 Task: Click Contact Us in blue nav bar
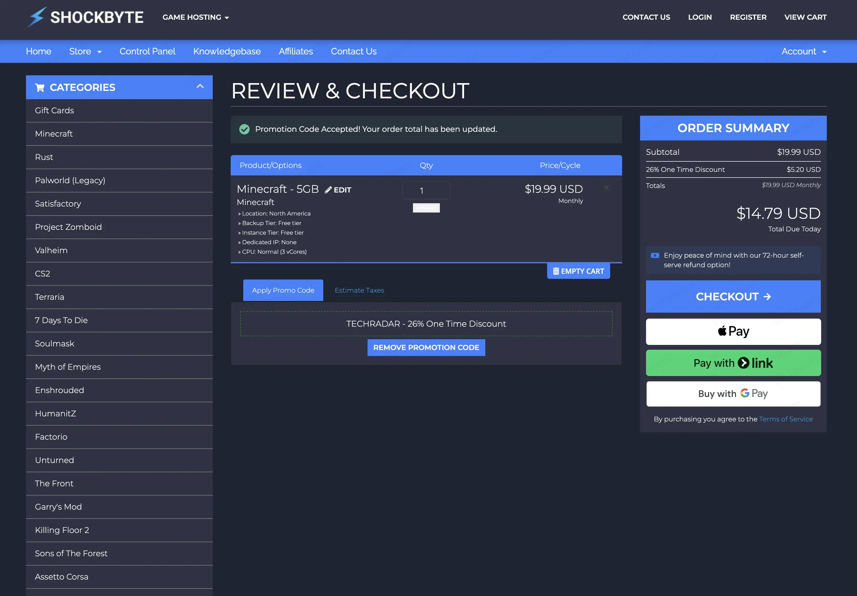tap(353, 51)
